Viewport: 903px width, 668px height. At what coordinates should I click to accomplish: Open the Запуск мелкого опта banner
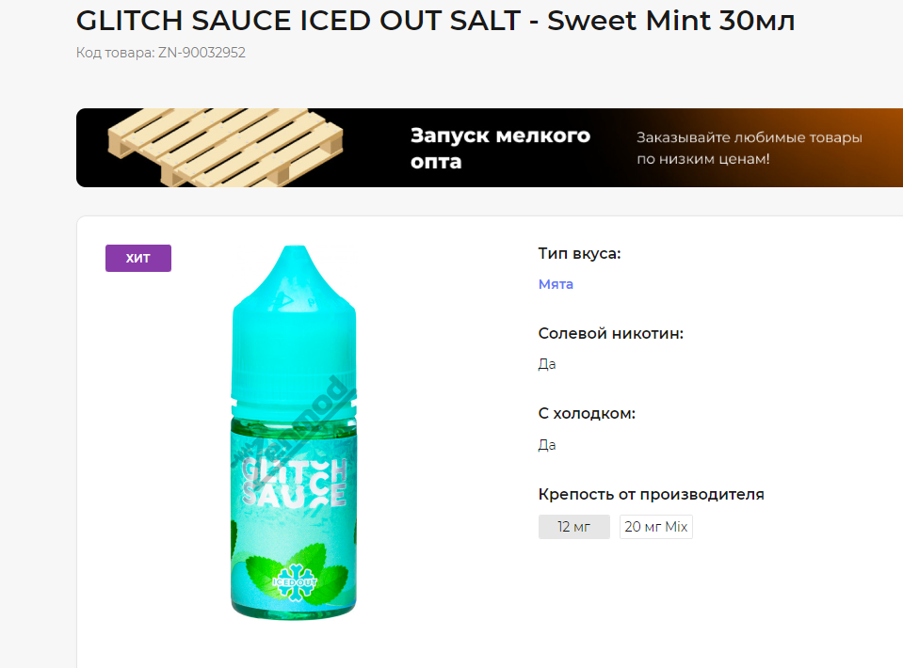pyautogui.click(x=490, y=148)
